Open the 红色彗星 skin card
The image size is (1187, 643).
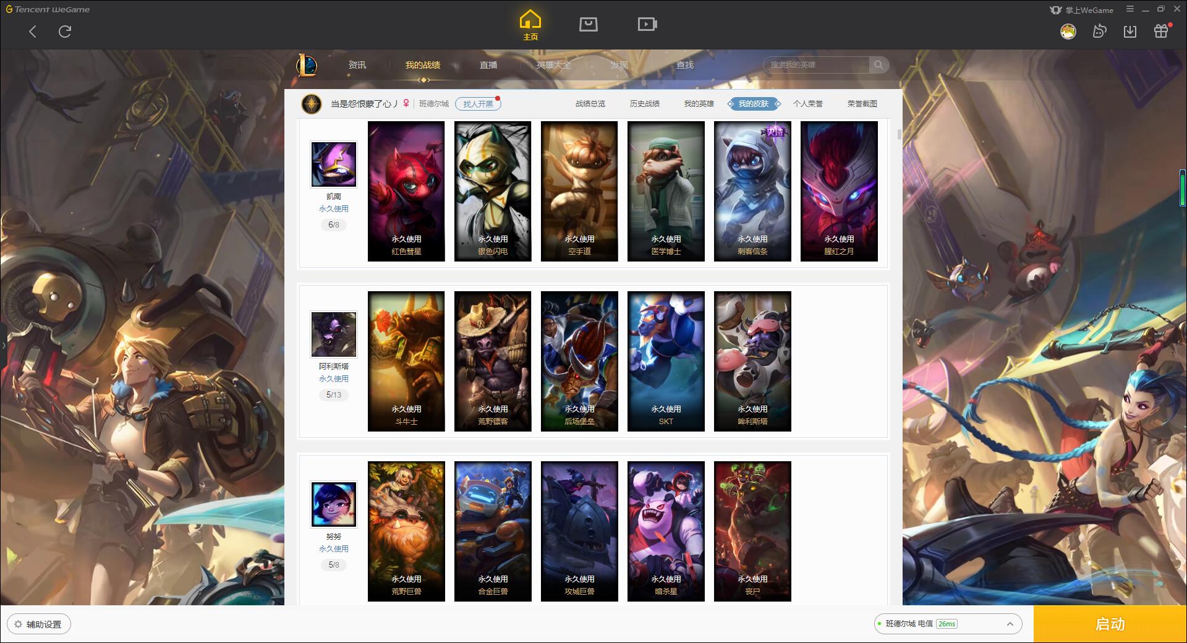pyautogui.click(x=406, y=191)
